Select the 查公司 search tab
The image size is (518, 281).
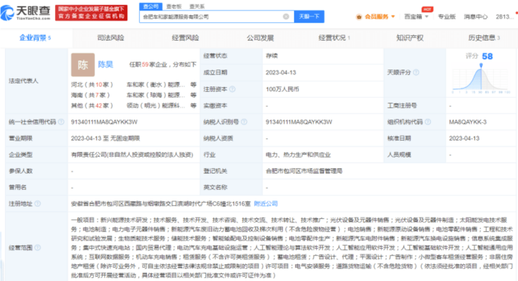point(151,6)
